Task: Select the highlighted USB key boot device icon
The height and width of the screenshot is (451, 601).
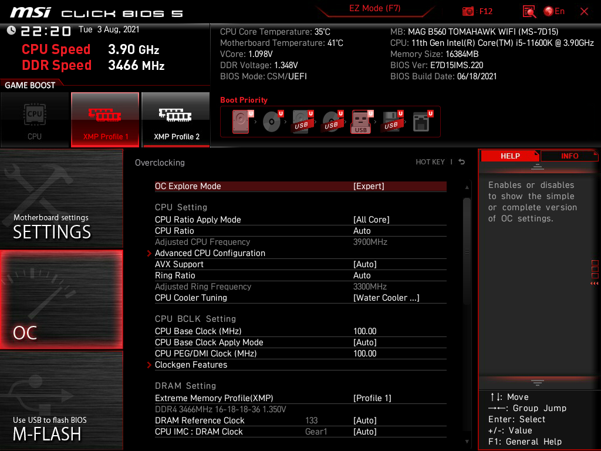Action: pyautogui.click(x=362, y=122)
